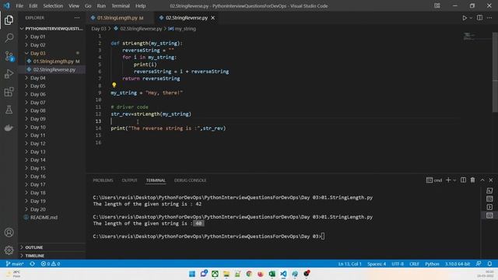The image size is (498, 280).
Task: Switch to the Debug Console tab
Action: (190, 180)
